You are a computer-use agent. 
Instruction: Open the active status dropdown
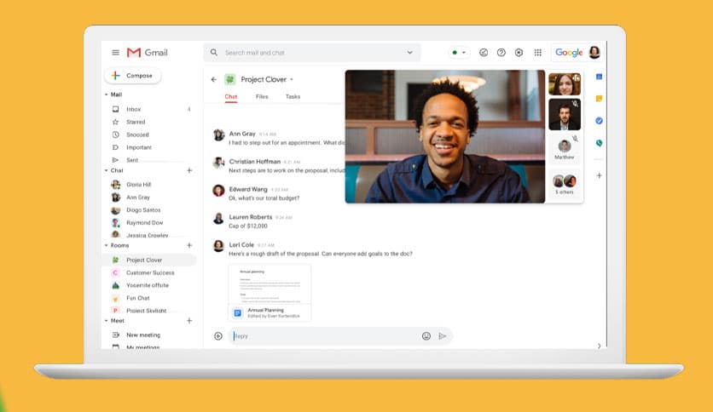[x=458, y=53]
